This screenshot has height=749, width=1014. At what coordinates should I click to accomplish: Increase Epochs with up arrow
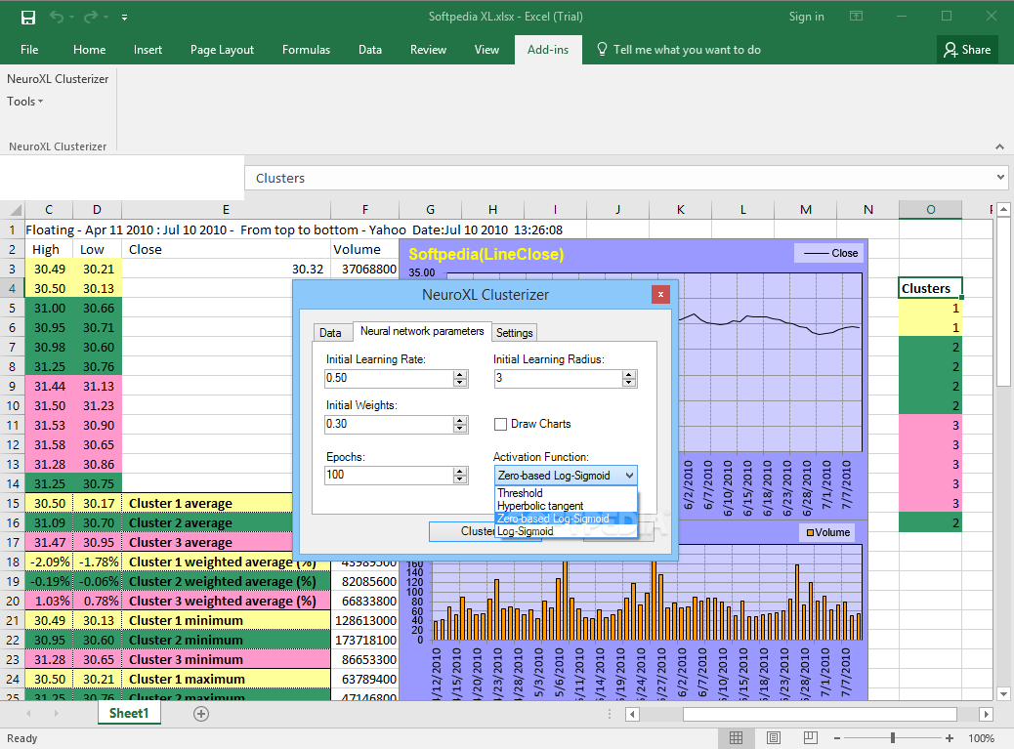coord(460,471)
